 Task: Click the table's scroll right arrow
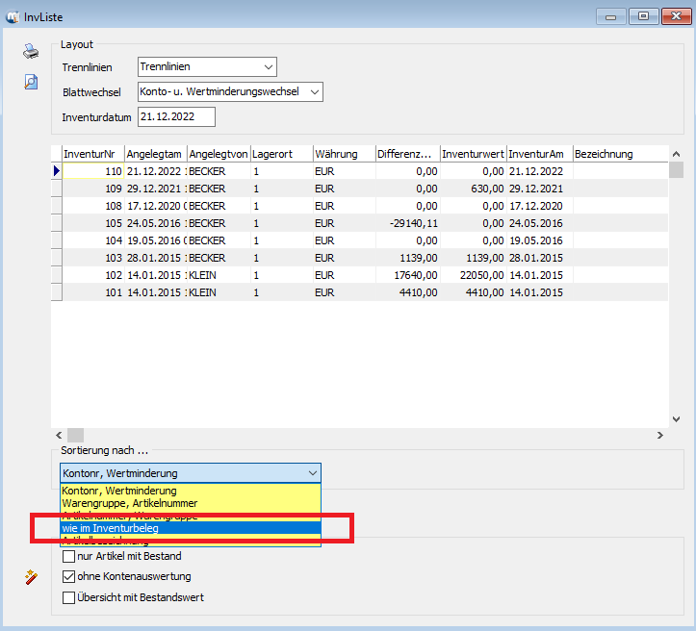[x=659, y=435]
